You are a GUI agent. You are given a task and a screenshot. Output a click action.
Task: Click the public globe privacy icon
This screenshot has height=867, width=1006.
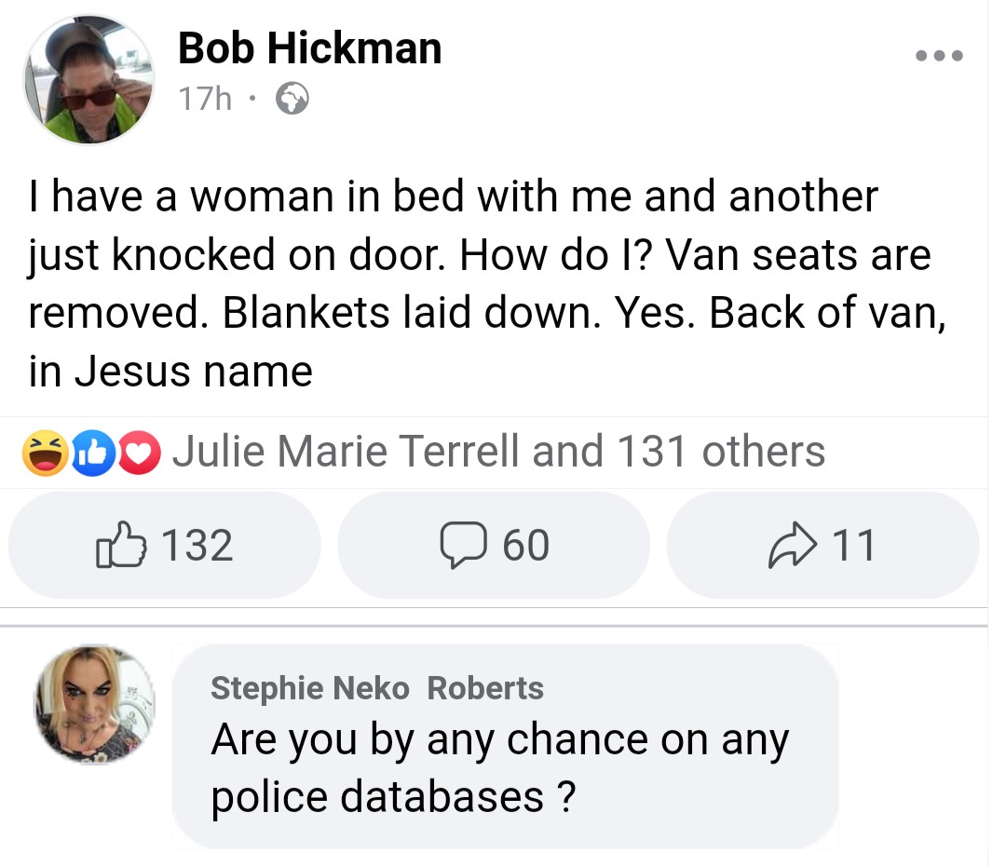[292, 99]
